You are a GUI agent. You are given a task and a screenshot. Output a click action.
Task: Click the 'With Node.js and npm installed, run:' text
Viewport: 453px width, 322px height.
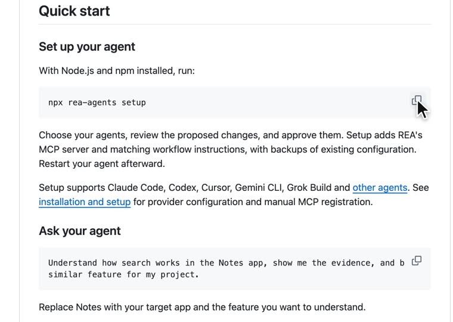click(x=117, y=70)
